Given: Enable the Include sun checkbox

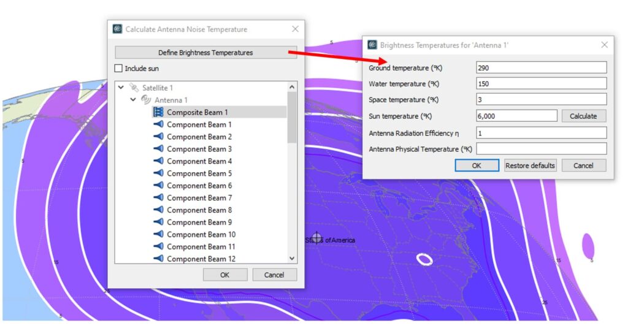Looking at the screenshot, I should (x=119, y=69).
